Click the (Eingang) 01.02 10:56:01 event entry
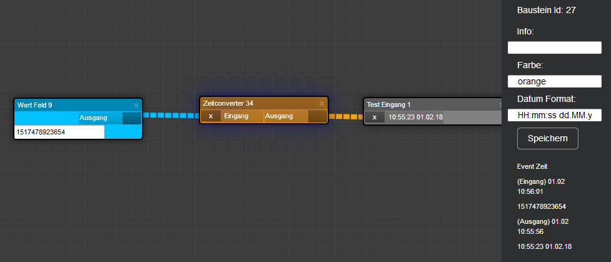Viewport: 611px width, 262px height. pyautogui.click(x=541, y=186)
